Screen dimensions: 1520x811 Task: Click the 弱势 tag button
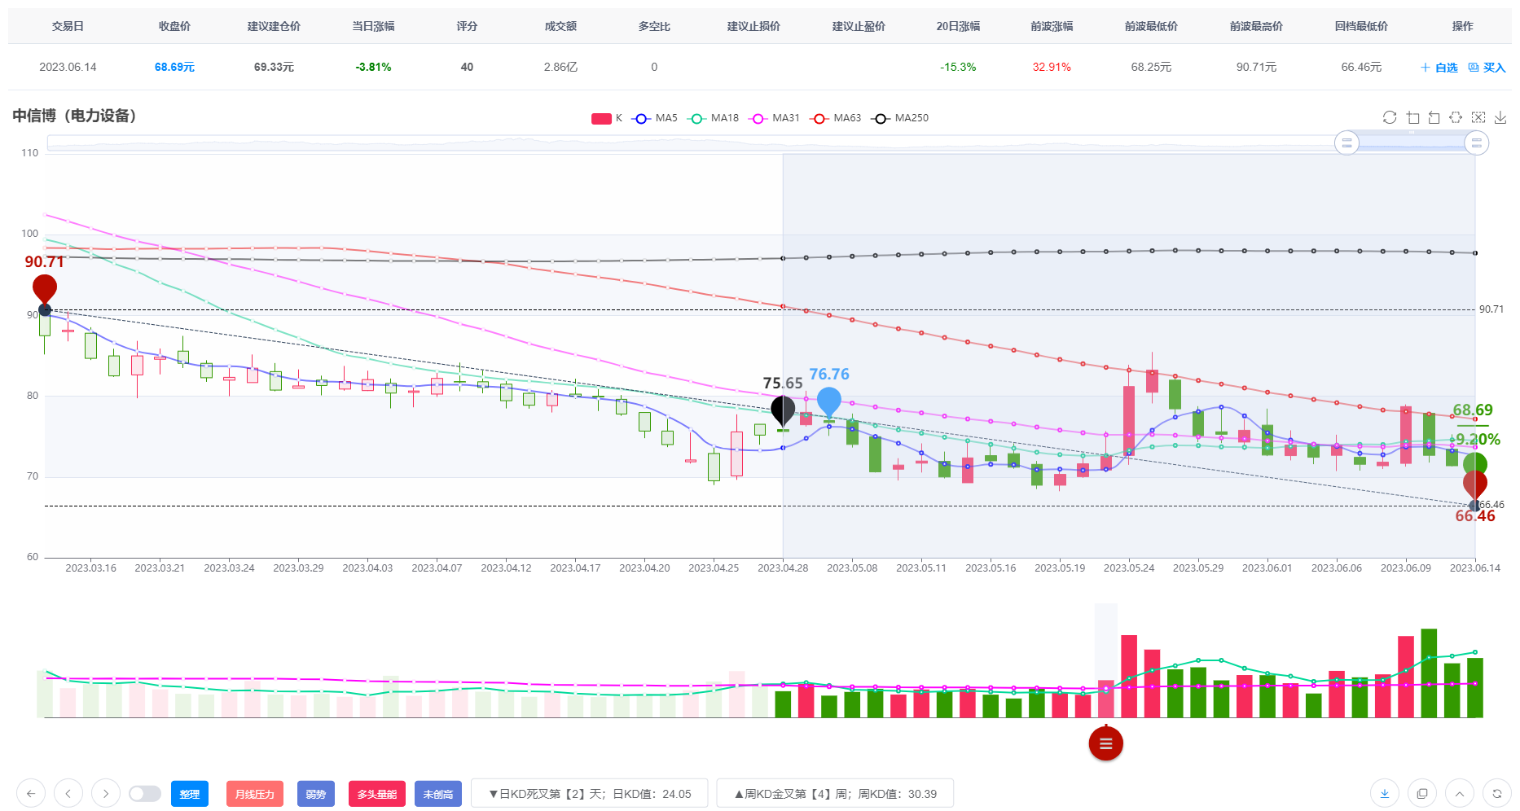316,794
